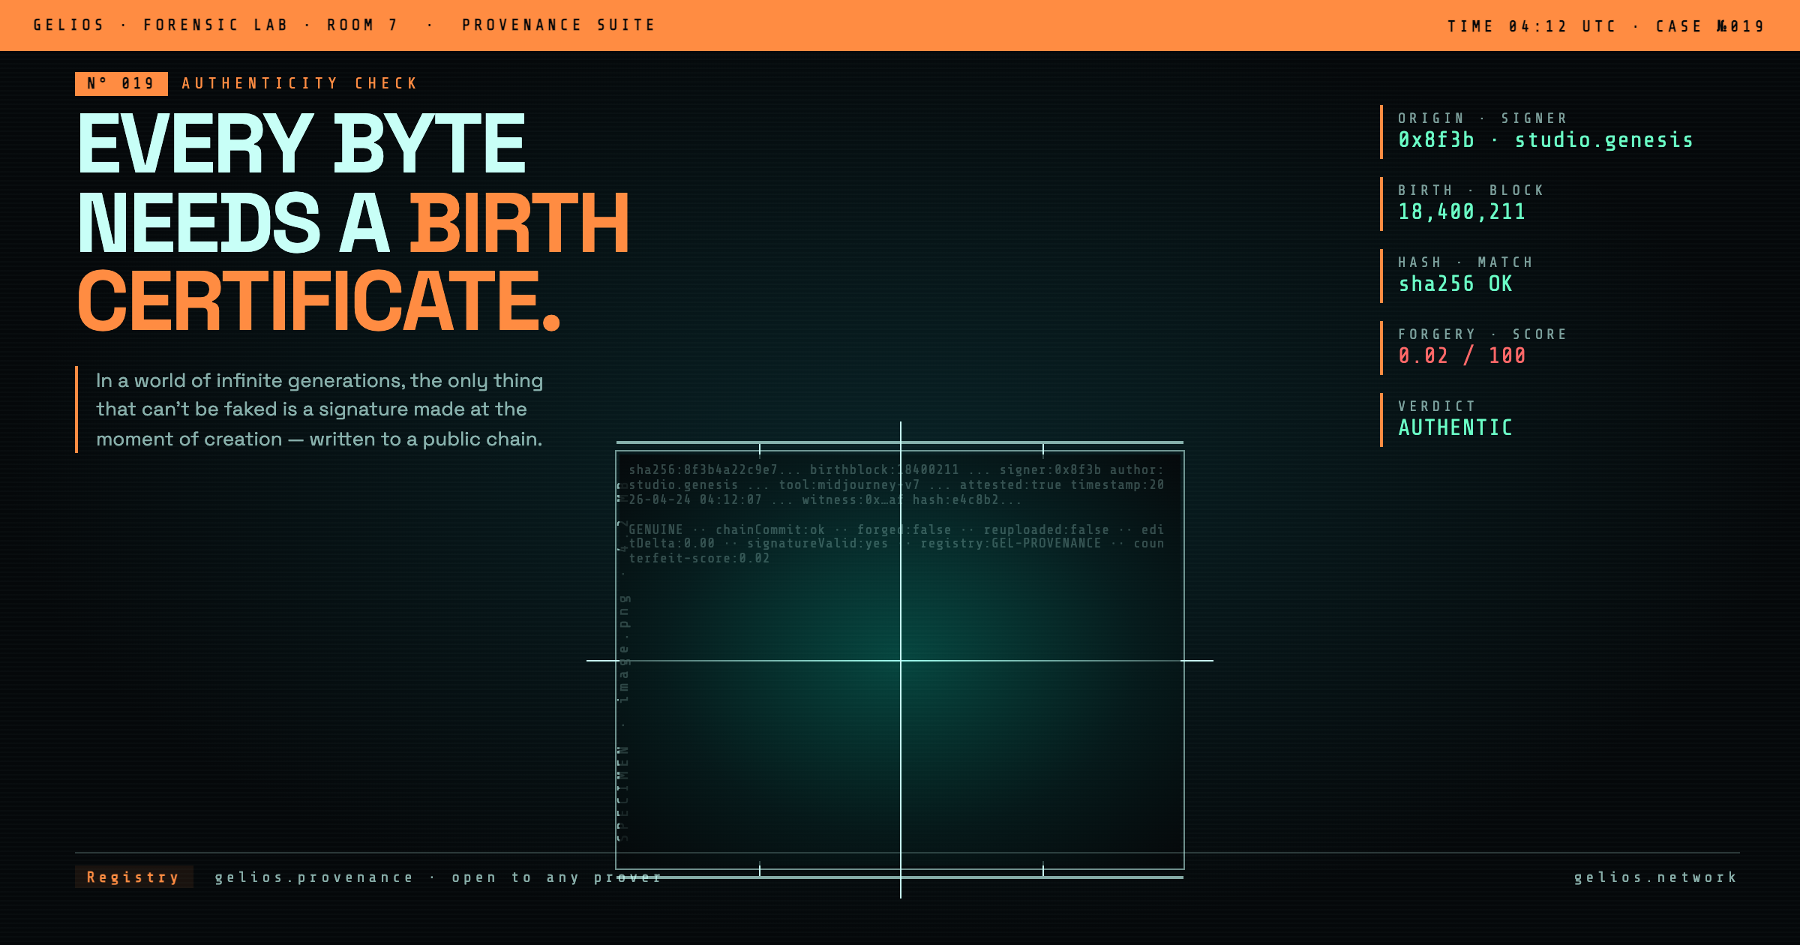Image resolution: width=1800 pixels, height=945 pixels.
Task: Click the orange BIRTH headline word
Action: (519, 223)
